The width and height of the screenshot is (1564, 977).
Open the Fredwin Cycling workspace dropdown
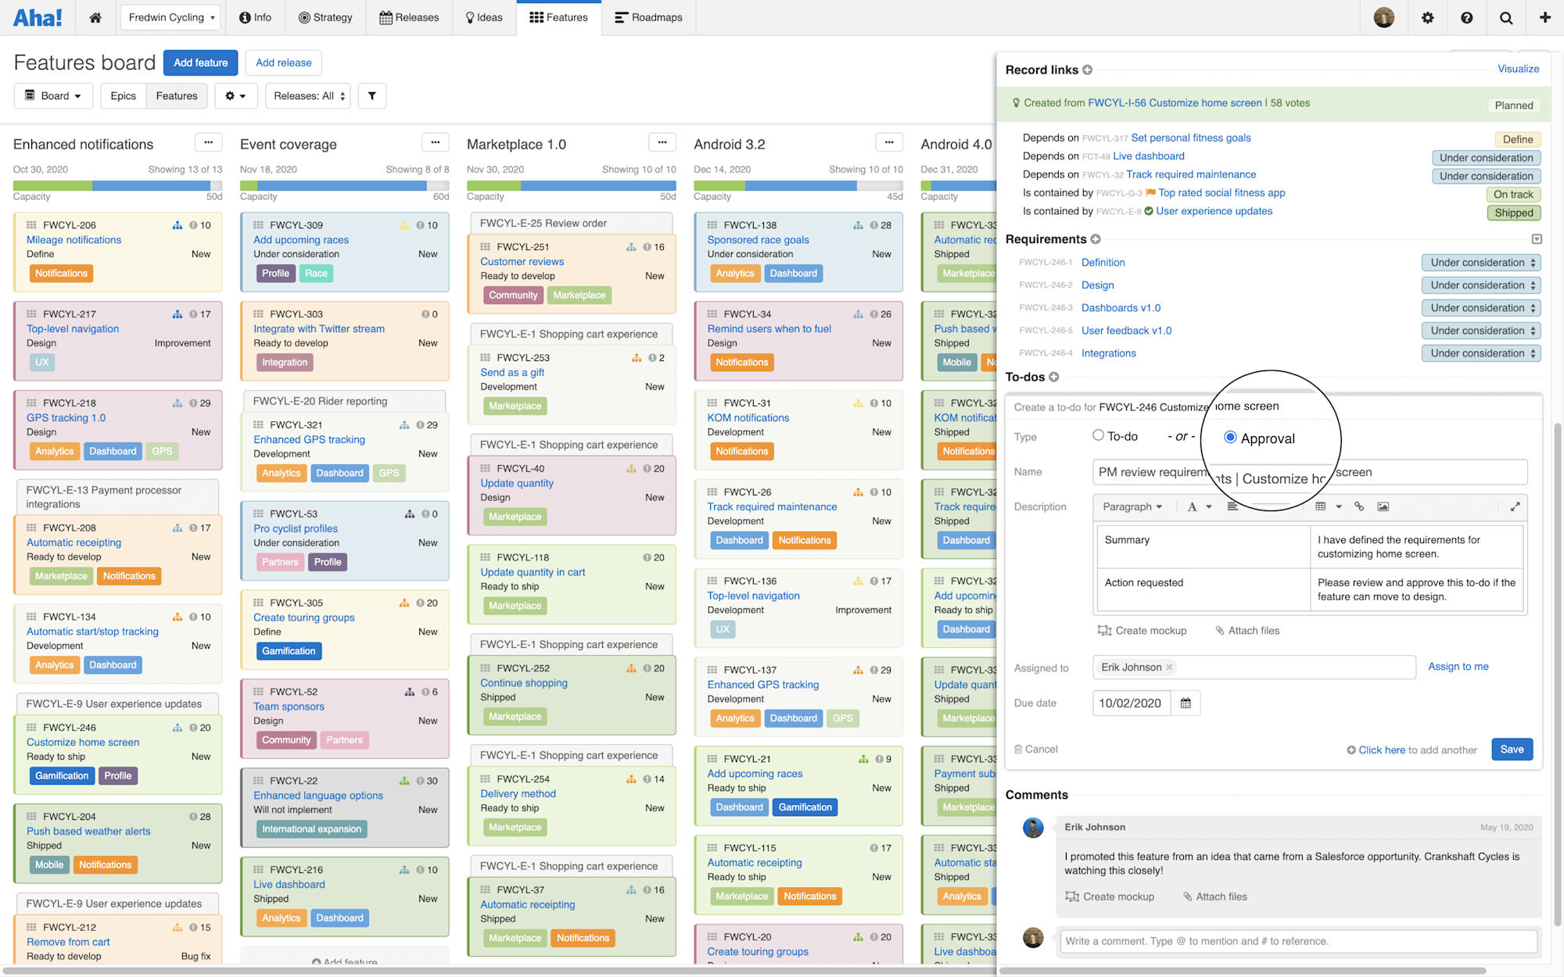170,17
